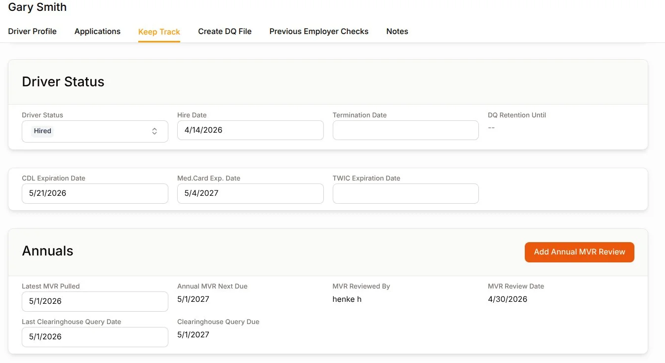
Task: Click the Clearinghouse Query Due value 5/1/2027
Action: [x=193, y=334]
